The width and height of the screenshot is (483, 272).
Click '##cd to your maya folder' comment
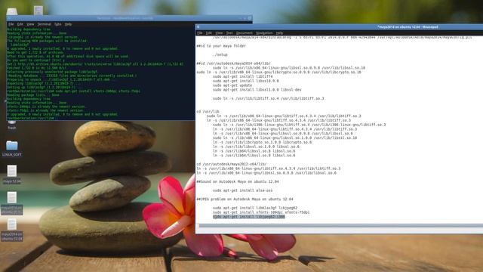221,46
